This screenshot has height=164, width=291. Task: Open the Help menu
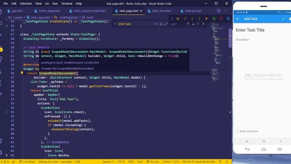coord(79,4)
